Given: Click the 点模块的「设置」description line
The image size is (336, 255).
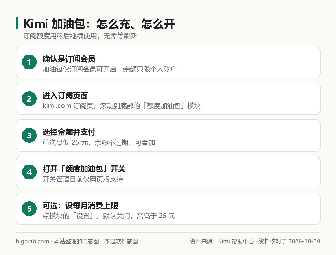Looking at the screenshot, I should 109,216.
